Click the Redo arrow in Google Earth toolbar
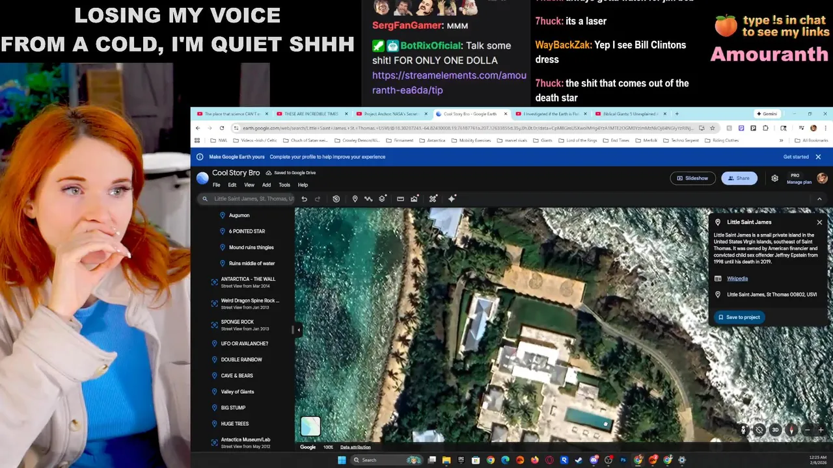This screenshot has width=833, height=468. pyautogui.click(x=318, y=199)
